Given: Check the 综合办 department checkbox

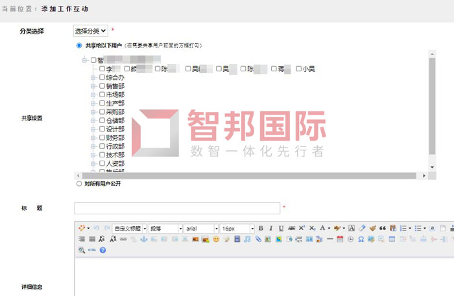Looking at the screenshot, I should coord(102,77).
